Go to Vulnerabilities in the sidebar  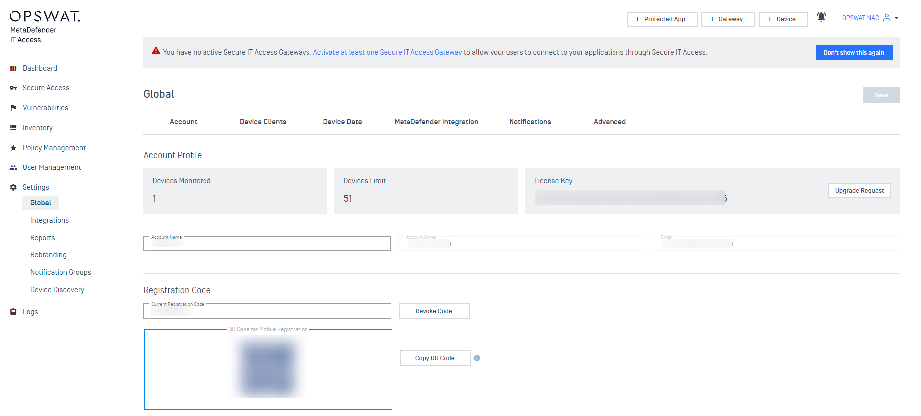click(x=45, y=108)
